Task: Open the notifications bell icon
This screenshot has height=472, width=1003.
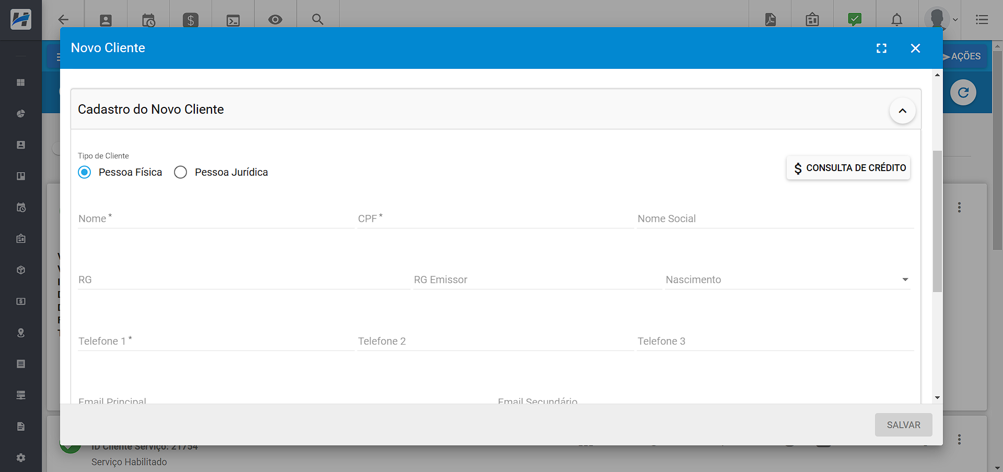Action: tap(897, 20)
